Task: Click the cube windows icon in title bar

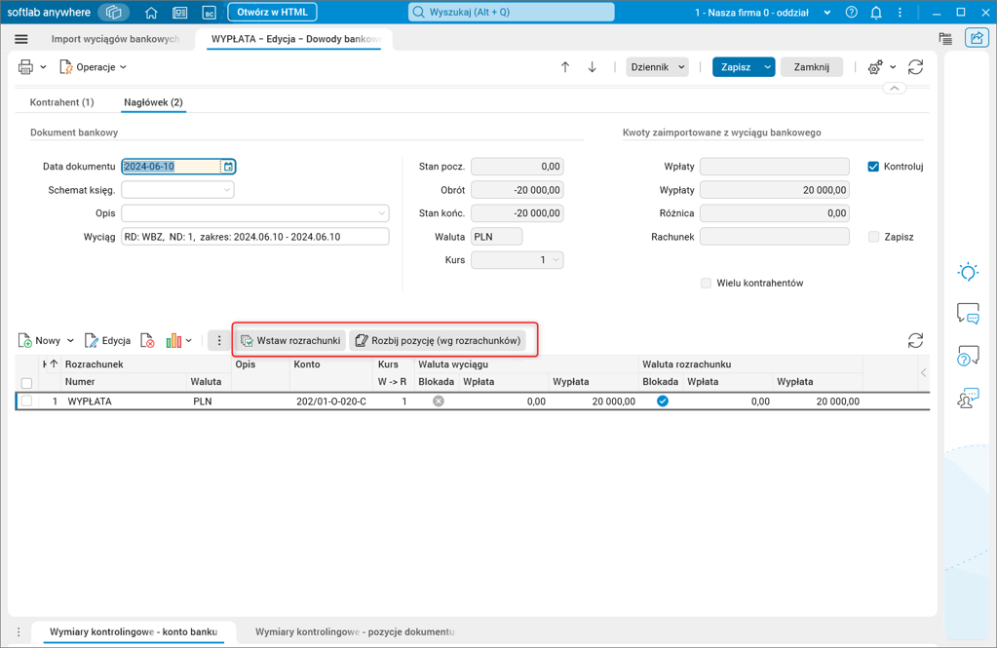Action: [114, 12]
